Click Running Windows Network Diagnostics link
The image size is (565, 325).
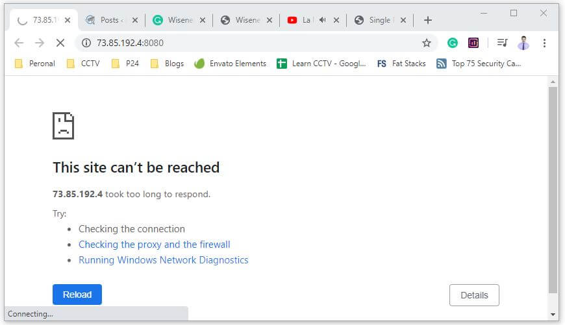click(163, 260)
